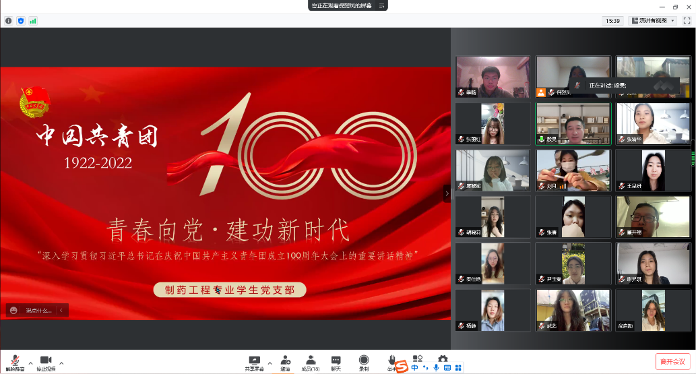Click the Invite (邀请) icon
Image resolution: width=696 pixels, height=374 pixels.
click(x=285, y=362)
